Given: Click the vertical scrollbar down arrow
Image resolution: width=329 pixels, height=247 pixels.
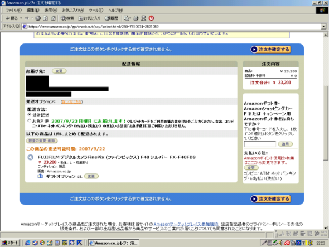Looking at the screenshot, I should pyautogui.click(x=326, y=228).
